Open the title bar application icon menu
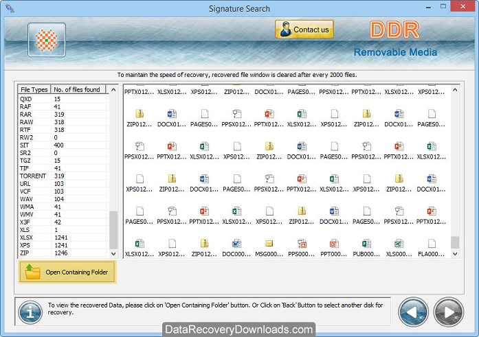 pyautogui.click(x=10, y=8)
